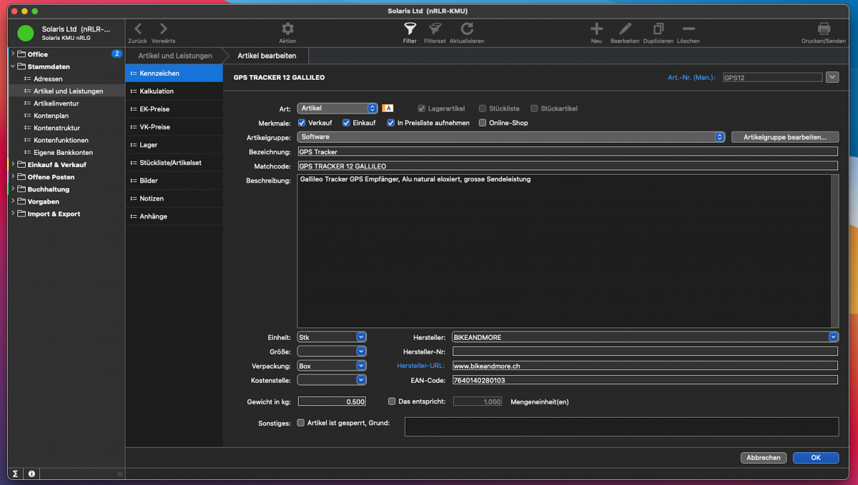Open the Einheit Stk dropdown

tap(361, 336)
